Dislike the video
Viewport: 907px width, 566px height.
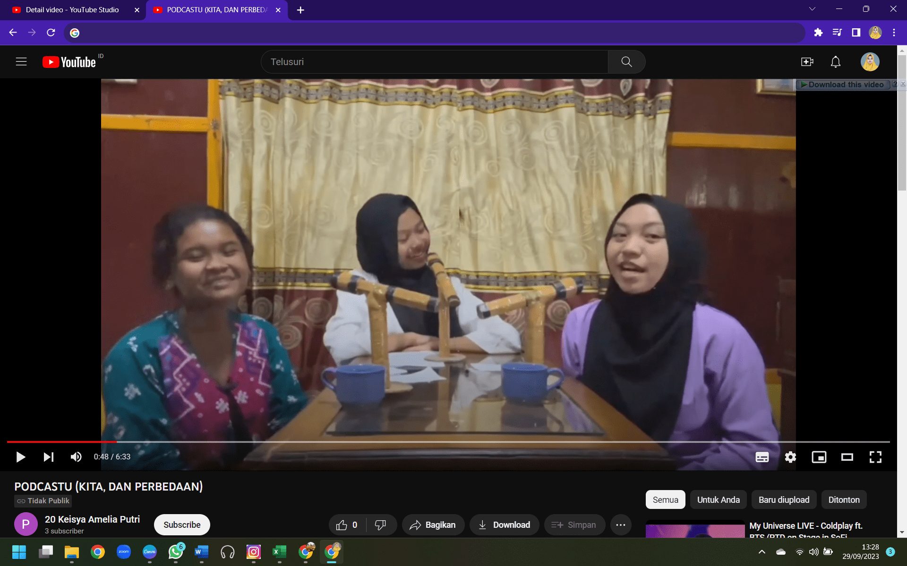380,525
